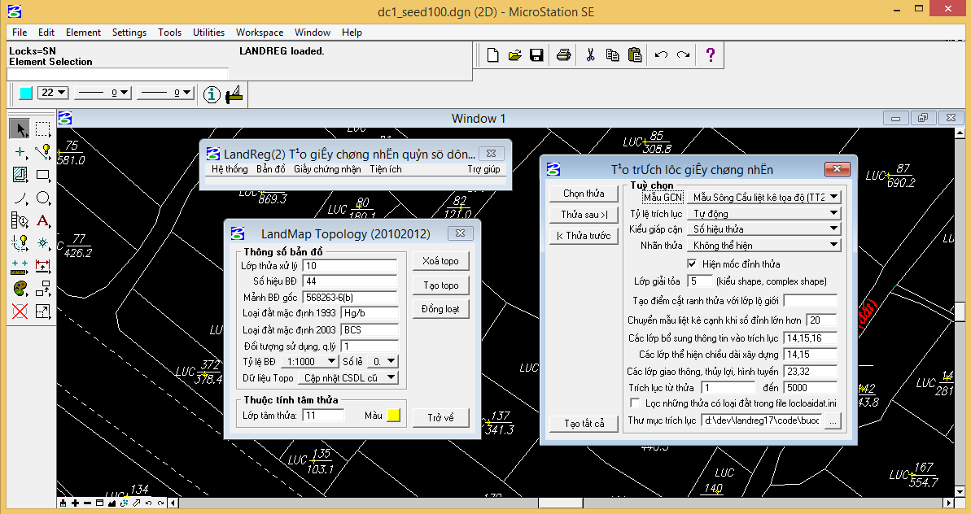Select the Manipulate copy tool
The image size is (971, 514).
[42, 288]
